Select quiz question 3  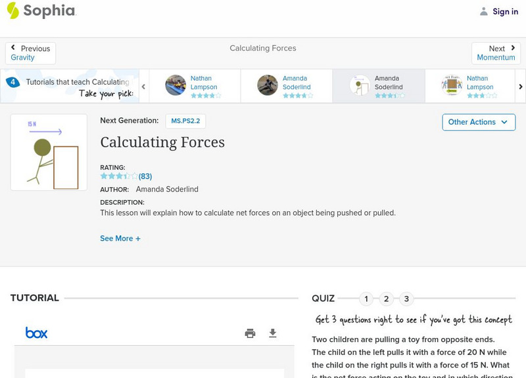pyautogui.click(x=406, y=299)
